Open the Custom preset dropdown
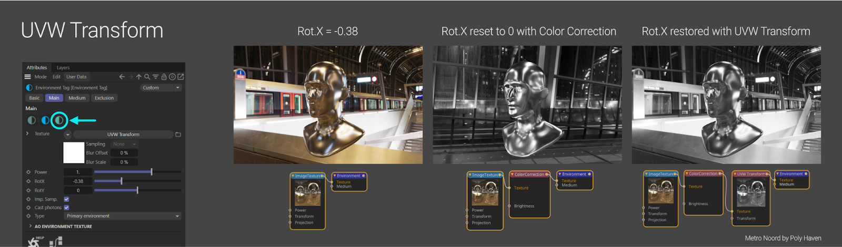 click(x=161, y=88)
